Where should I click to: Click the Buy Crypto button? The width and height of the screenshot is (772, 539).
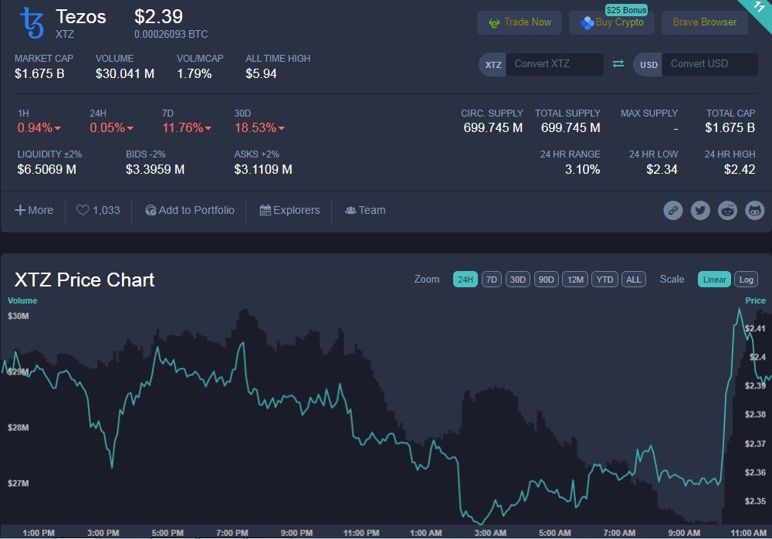click(611, 22)
